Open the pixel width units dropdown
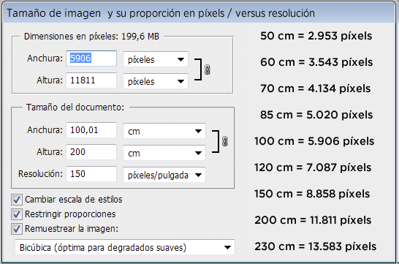The image size is (399, 264). coord(156,59)
